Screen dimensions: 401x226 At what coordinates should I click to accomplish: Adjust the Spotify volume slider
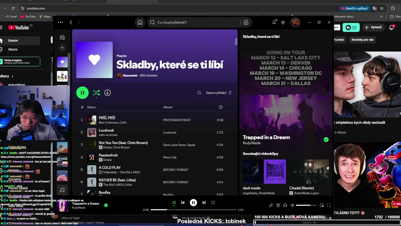pyautogui.click(x=307, y=205)
